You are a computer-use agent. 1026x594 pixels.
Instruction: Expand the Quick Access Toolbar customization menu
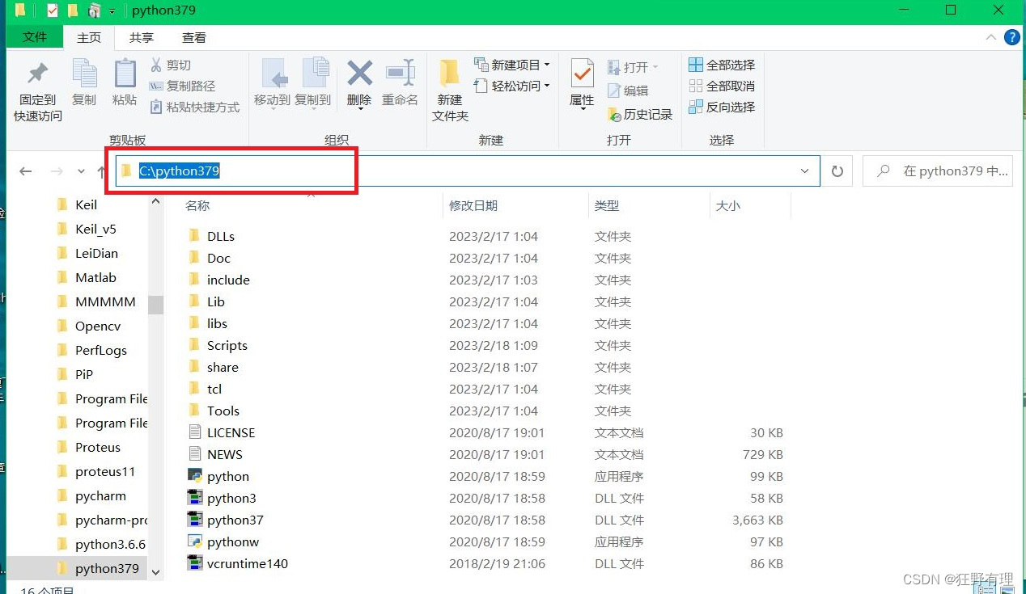(x=111, y=10)
